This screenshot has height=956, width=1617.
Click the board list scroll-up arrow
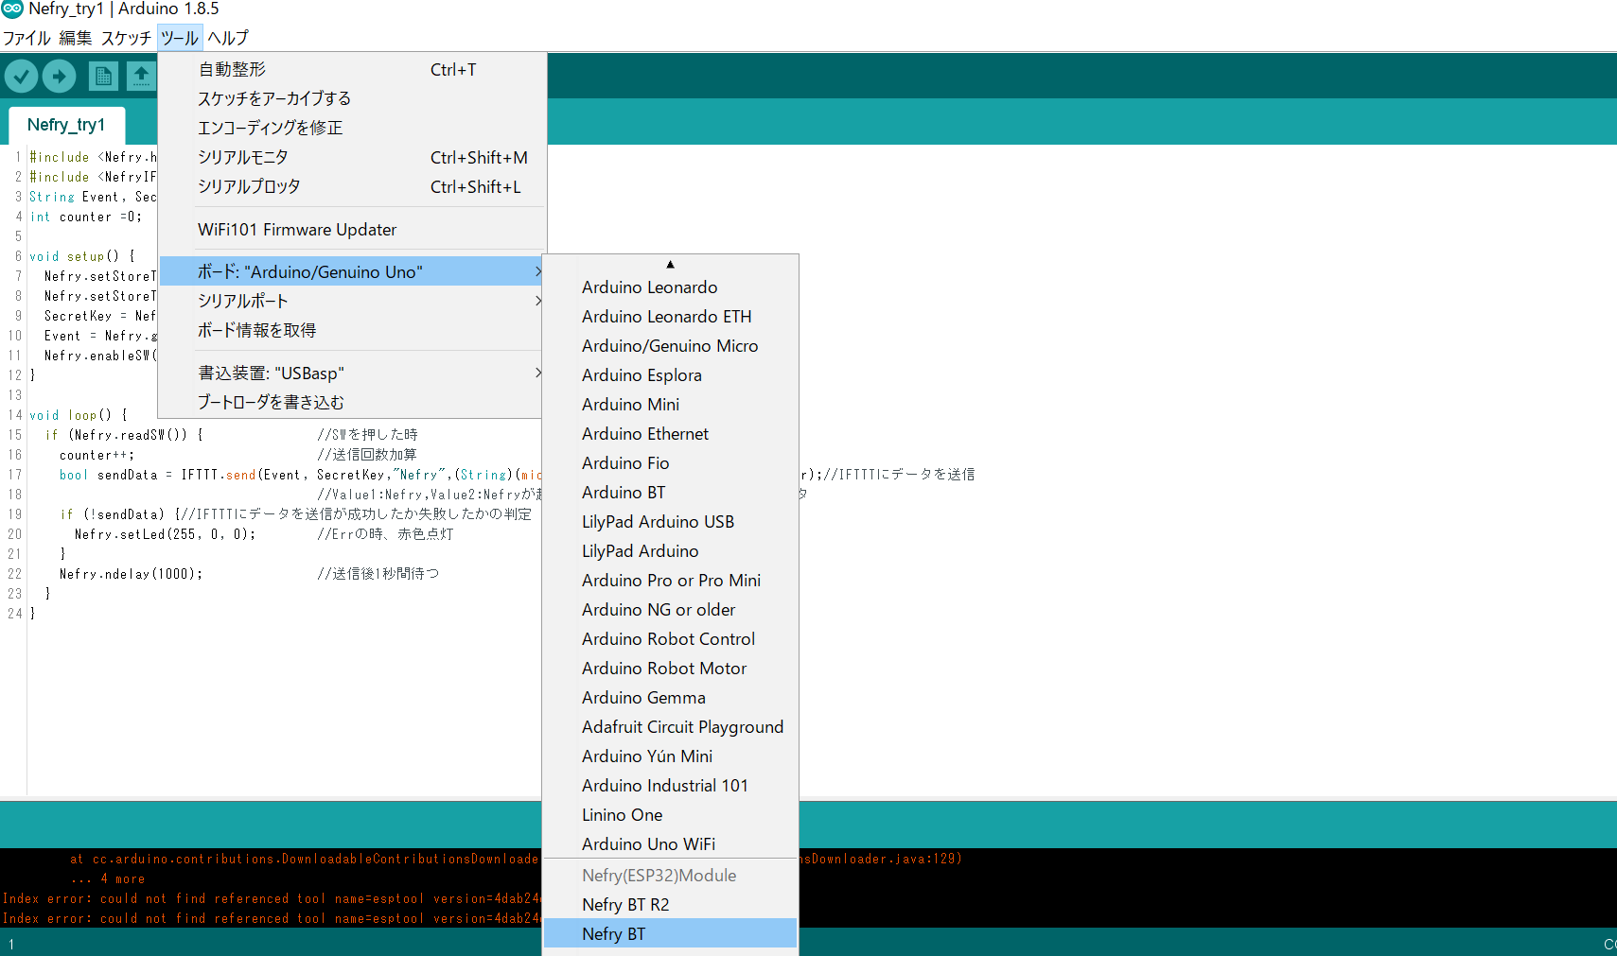(670, 264)
